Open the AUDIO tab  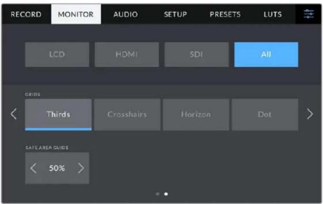pyautogui.click(x=126, y=14)
